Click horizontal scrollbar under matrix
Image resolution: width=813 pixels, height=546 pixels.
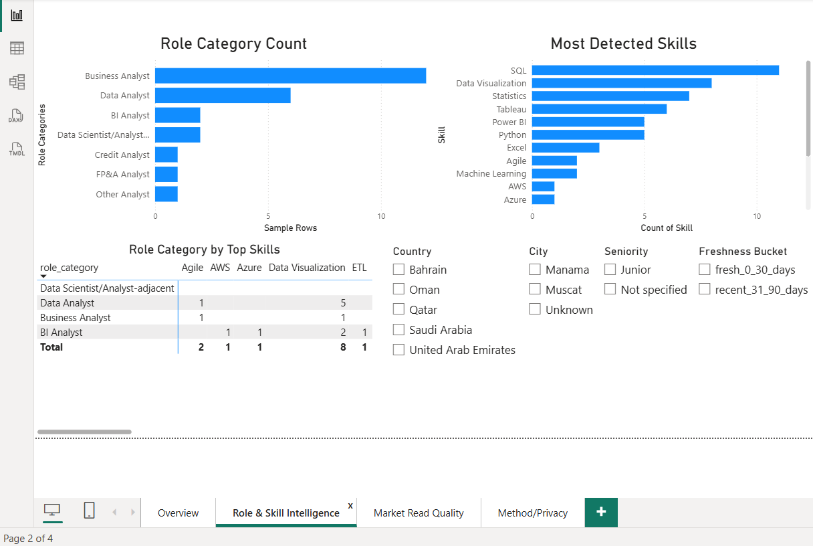(85, 432)
